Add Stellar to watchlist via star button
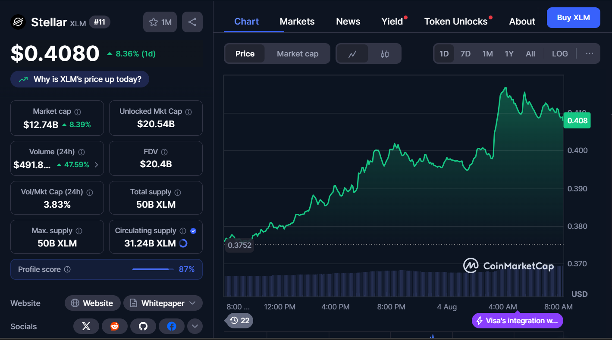Screen dimensions: 612x340 click(160, 22)
